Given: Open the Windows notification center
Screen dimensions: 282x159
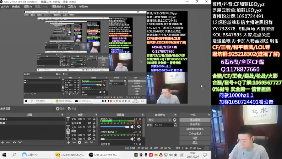Looking at the screenshot, I should tap(205, 155).
